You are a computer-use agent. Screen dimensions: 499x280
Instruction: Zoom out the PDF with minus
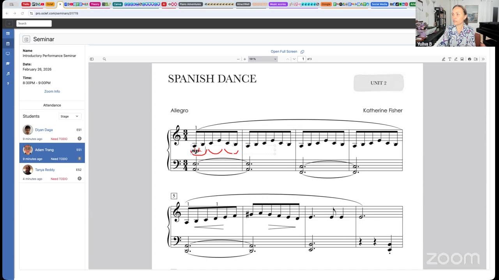click(238, 59)
